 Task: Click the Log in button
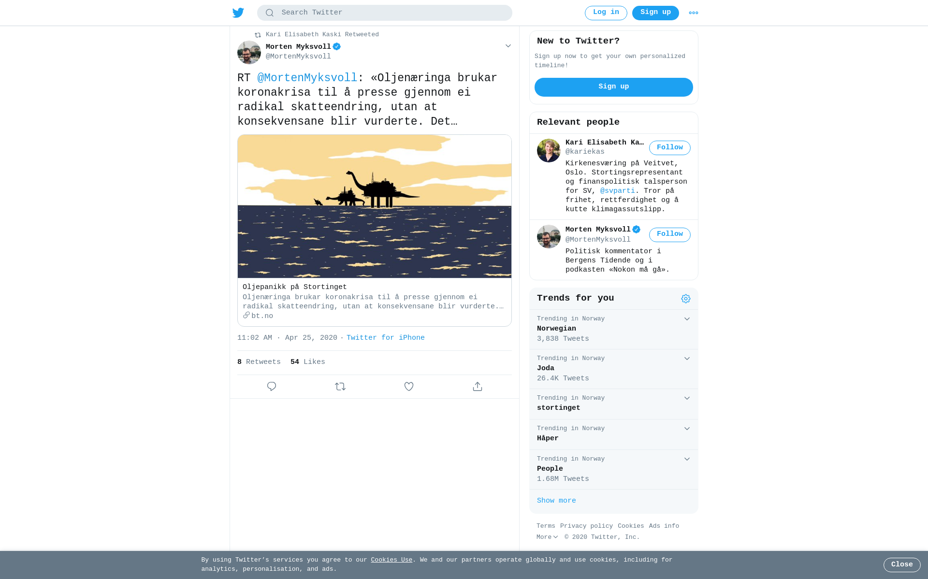tap(606, 13)
